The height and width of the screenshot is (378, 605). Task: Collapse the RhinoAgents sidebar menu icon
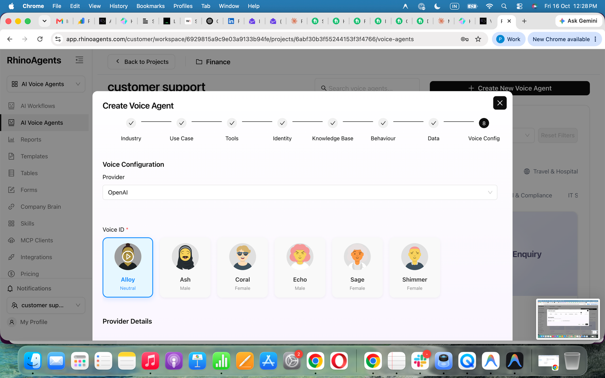click(x=79, y=60)
